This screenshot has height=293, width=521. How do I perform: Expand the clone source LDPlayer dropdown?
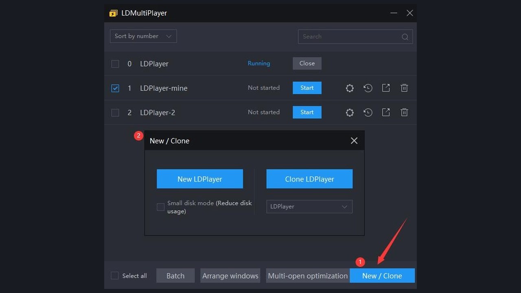click(309, 206)
